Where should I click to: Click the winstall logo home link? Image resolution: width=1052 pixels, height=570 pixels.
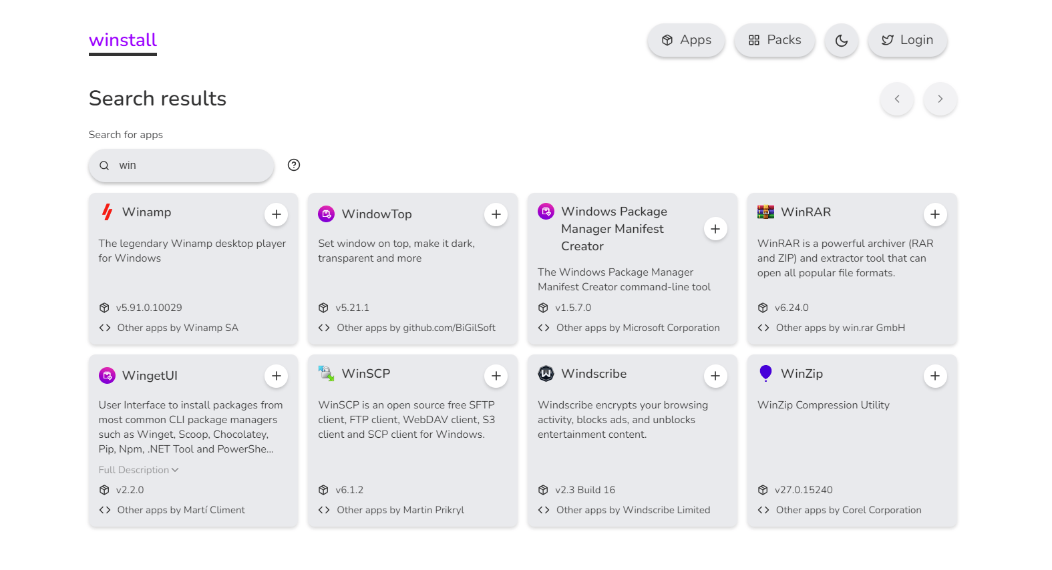tap(123, 41)
